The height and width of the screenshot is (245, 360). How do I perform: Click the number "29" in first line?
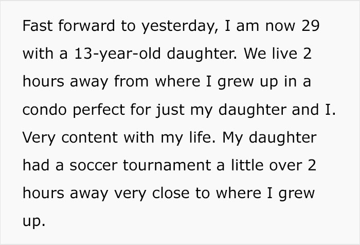311,26
